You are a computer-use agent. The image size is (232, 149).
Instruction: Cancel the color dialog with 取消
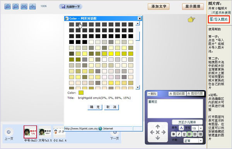[111, 107]
